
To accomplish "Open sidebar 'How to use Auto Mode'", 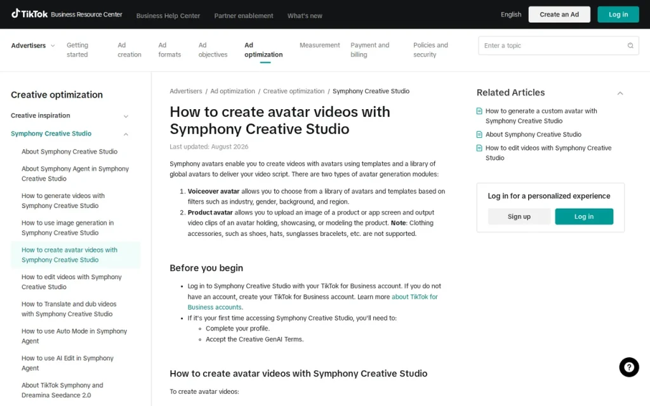I will click(x=74, y=336).
